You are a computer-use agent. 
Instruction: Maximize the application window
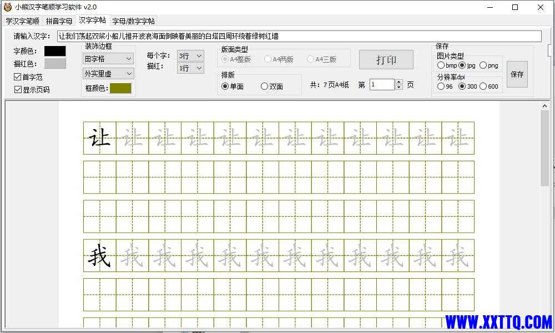pos(515,7)
